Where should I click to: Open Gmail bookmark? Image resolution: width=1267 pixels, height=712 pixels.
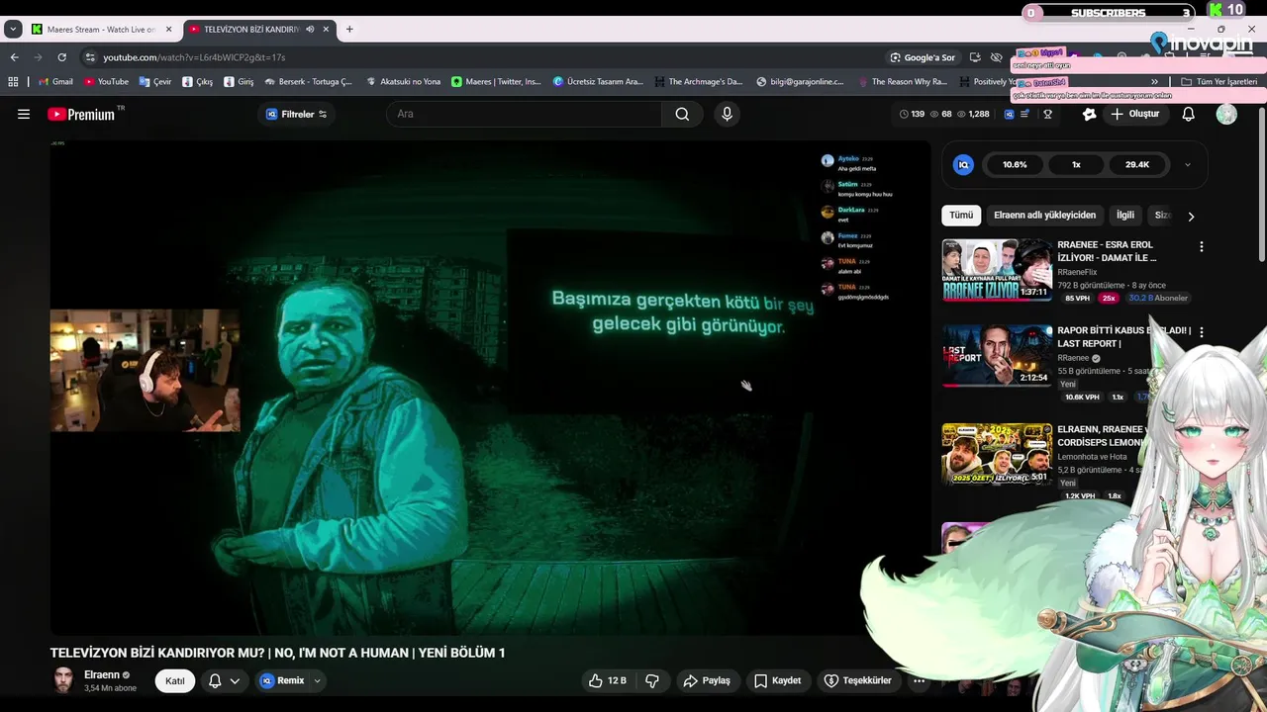tap(54, 82)
